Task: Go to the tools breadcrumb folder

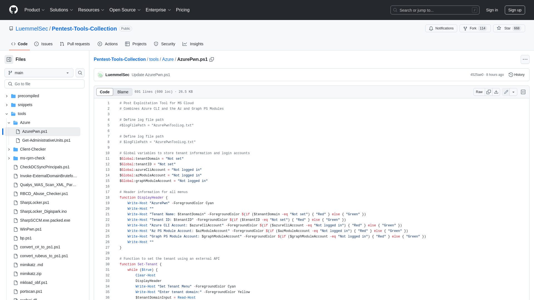Action: tap(154, 59)
